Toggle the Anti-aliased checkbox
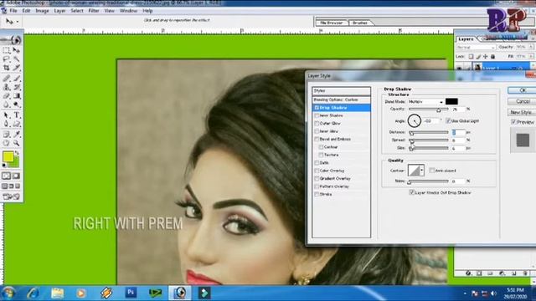Viewport: 536px width, 301px height. tap(432, 171)
